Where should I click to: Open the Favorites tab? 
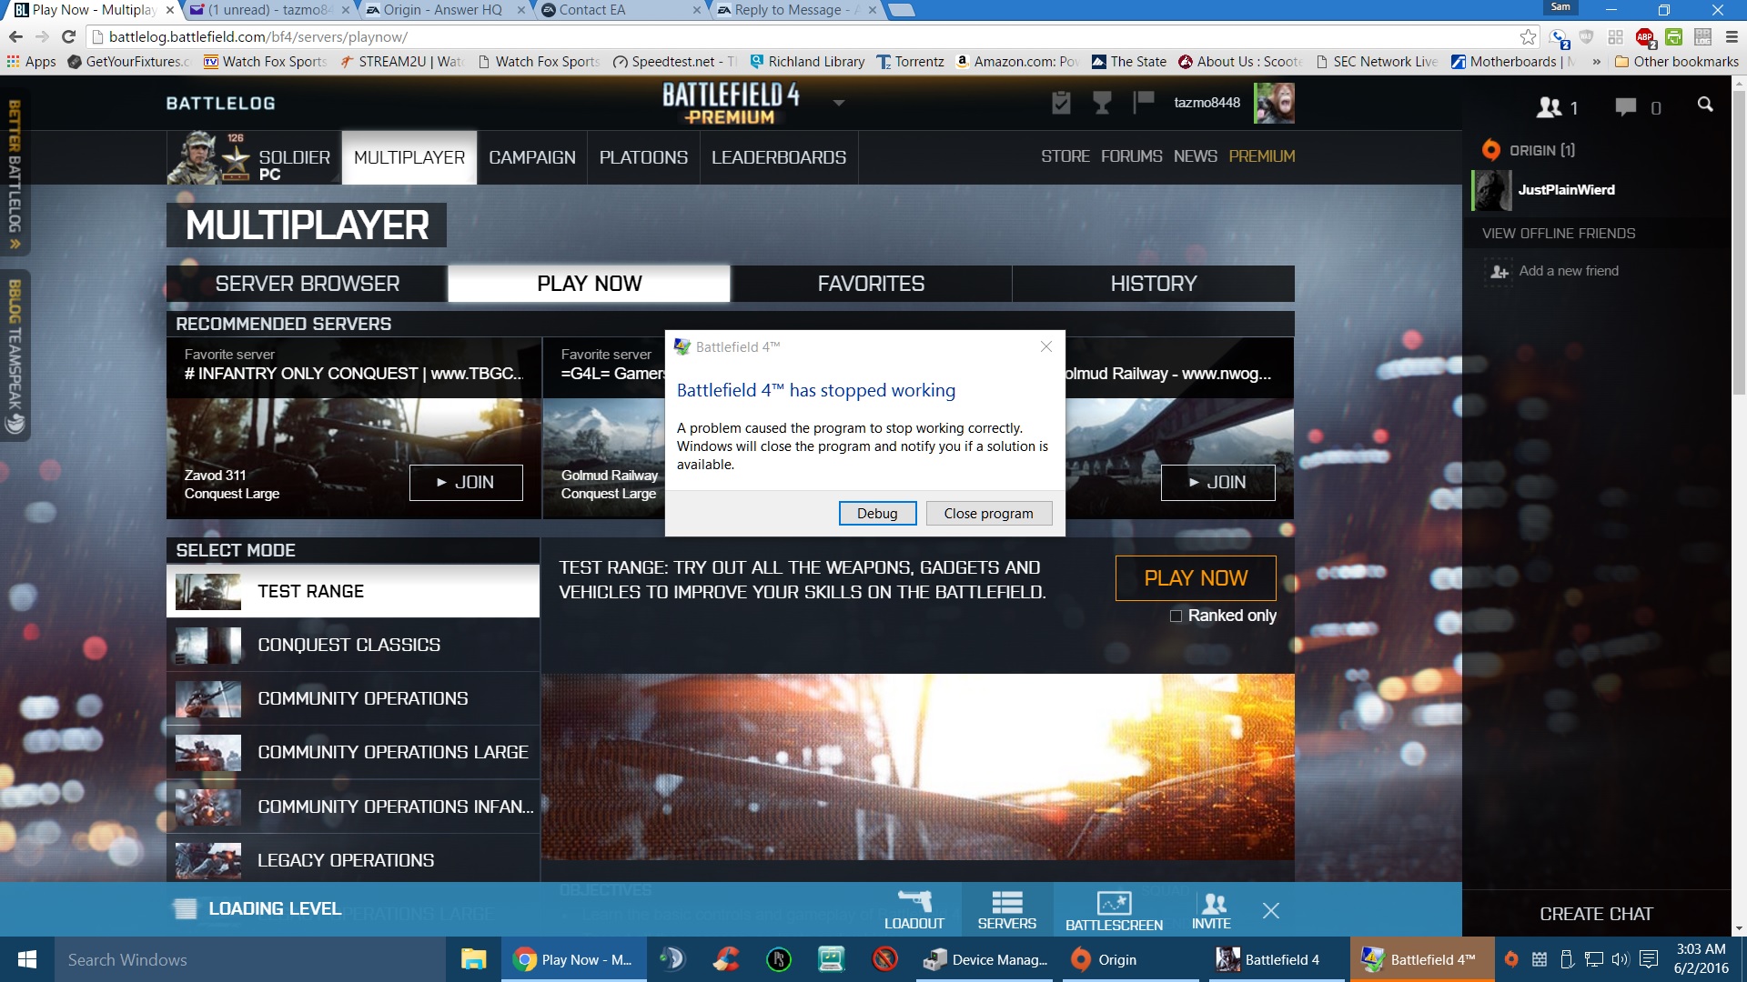[871, 284]
